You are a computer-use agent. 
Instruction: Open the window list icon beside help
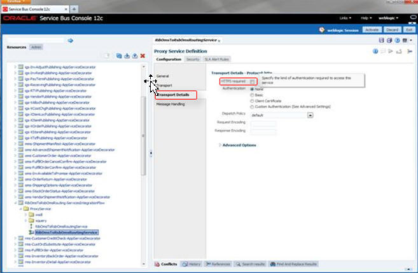(x=405, y=40)
